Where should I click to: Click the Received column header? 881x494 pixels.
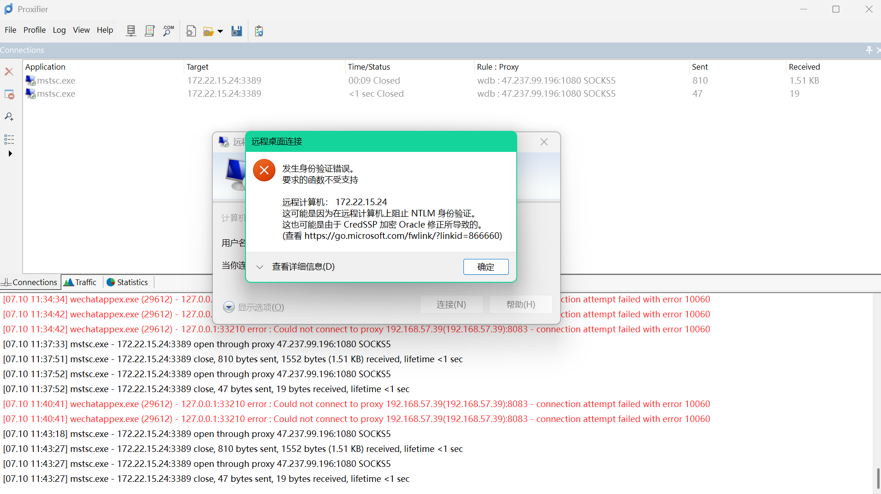click(x=833, y=67)
